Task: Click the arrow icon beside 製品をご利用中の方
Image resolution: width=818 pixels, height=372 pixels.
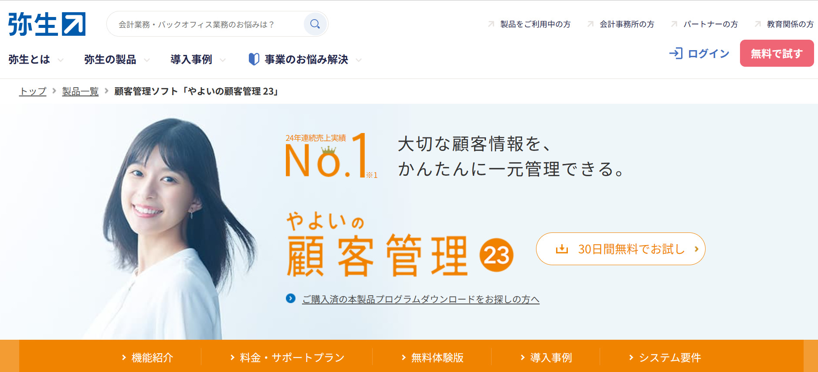Action: (491, 24)
